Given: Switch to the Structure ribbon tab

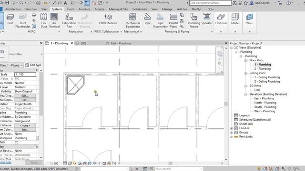Looking at the screenshot, I should click(31, 9).
